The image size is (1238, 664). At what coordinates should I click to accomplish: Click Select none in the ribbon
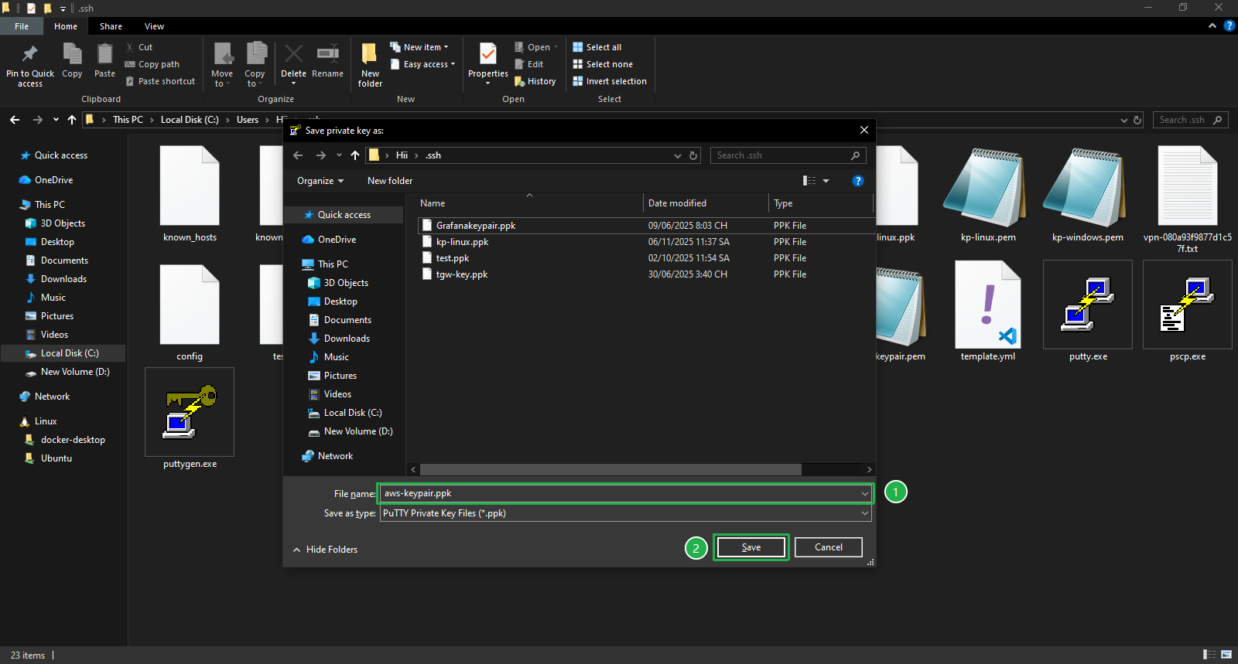[x=603, y=64]
